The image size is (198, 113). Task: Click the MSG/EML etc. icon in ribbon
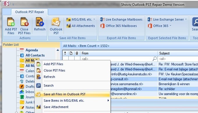click(68, 19)
